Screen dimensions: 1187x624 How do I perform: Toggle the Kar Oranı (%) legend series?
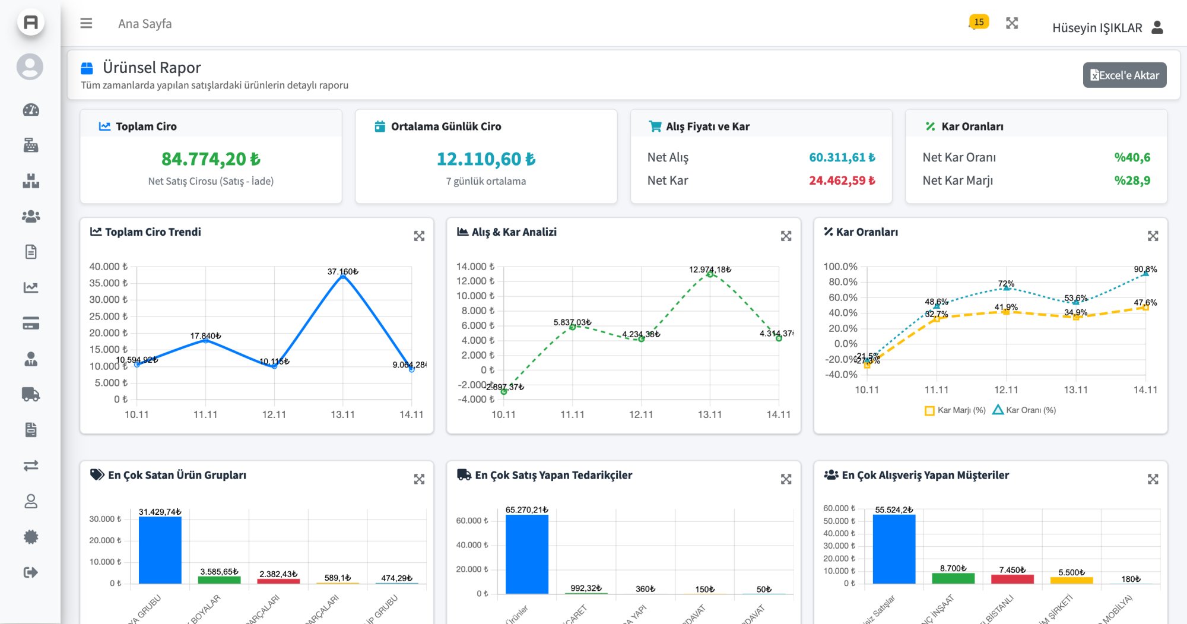tap(1024, 410)
